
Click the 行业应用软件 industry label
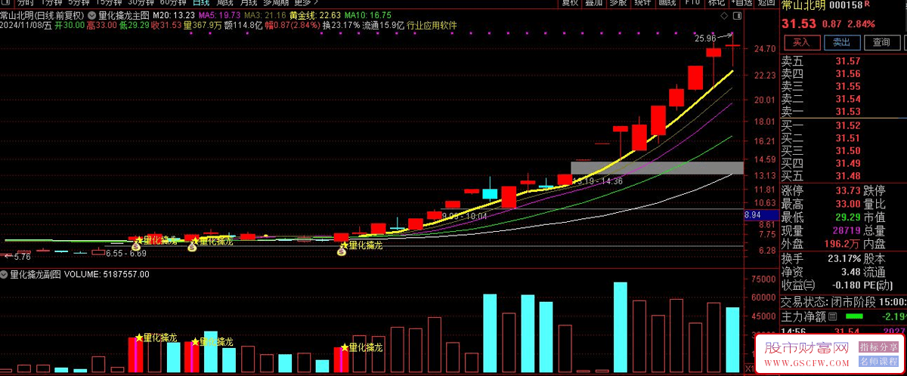(432, 25)
